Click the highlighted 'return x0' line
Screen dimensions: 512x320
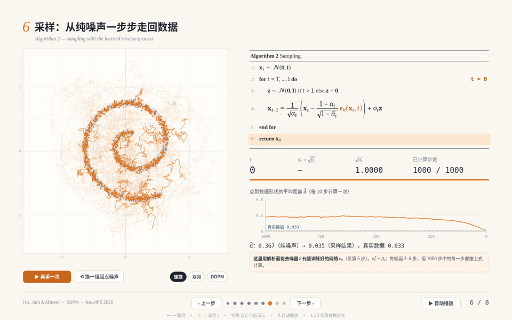[369, 139]
